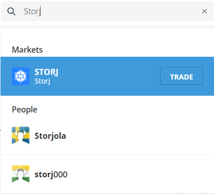Click the magnifying glass search icon

pos(11,12)
